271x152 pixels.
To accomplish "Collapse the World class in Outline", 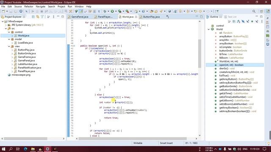I will coord(209,29).
